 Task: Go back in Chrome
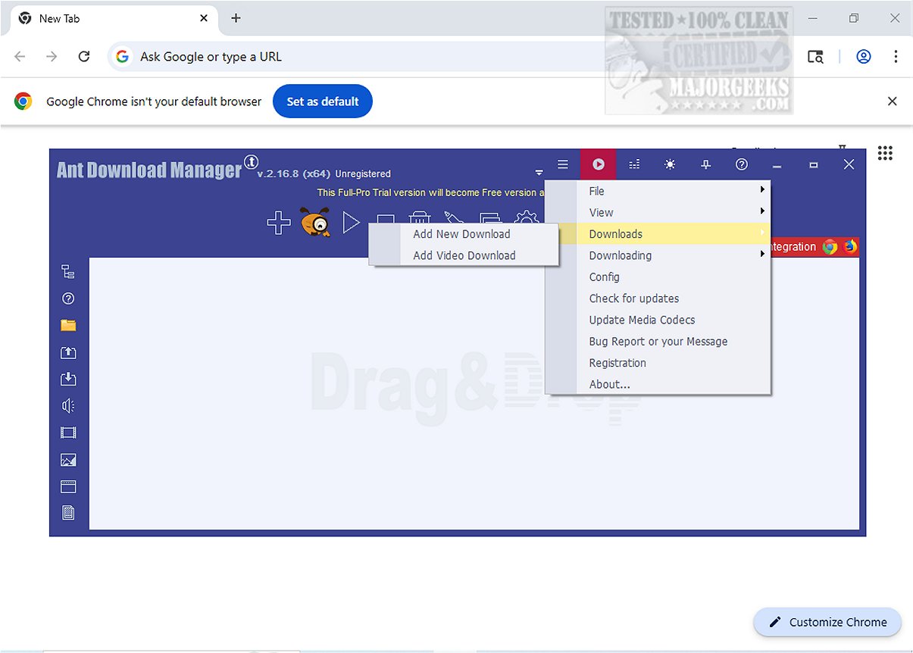20,57
